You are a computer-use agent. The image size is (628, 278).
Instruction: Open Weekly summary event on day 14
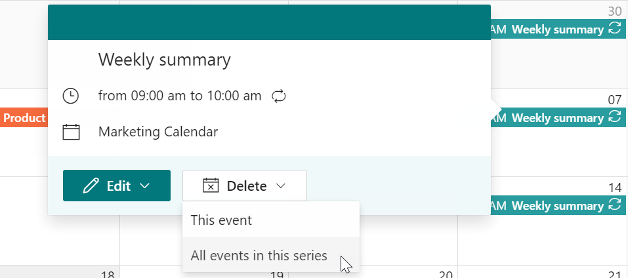pos(558,206)
